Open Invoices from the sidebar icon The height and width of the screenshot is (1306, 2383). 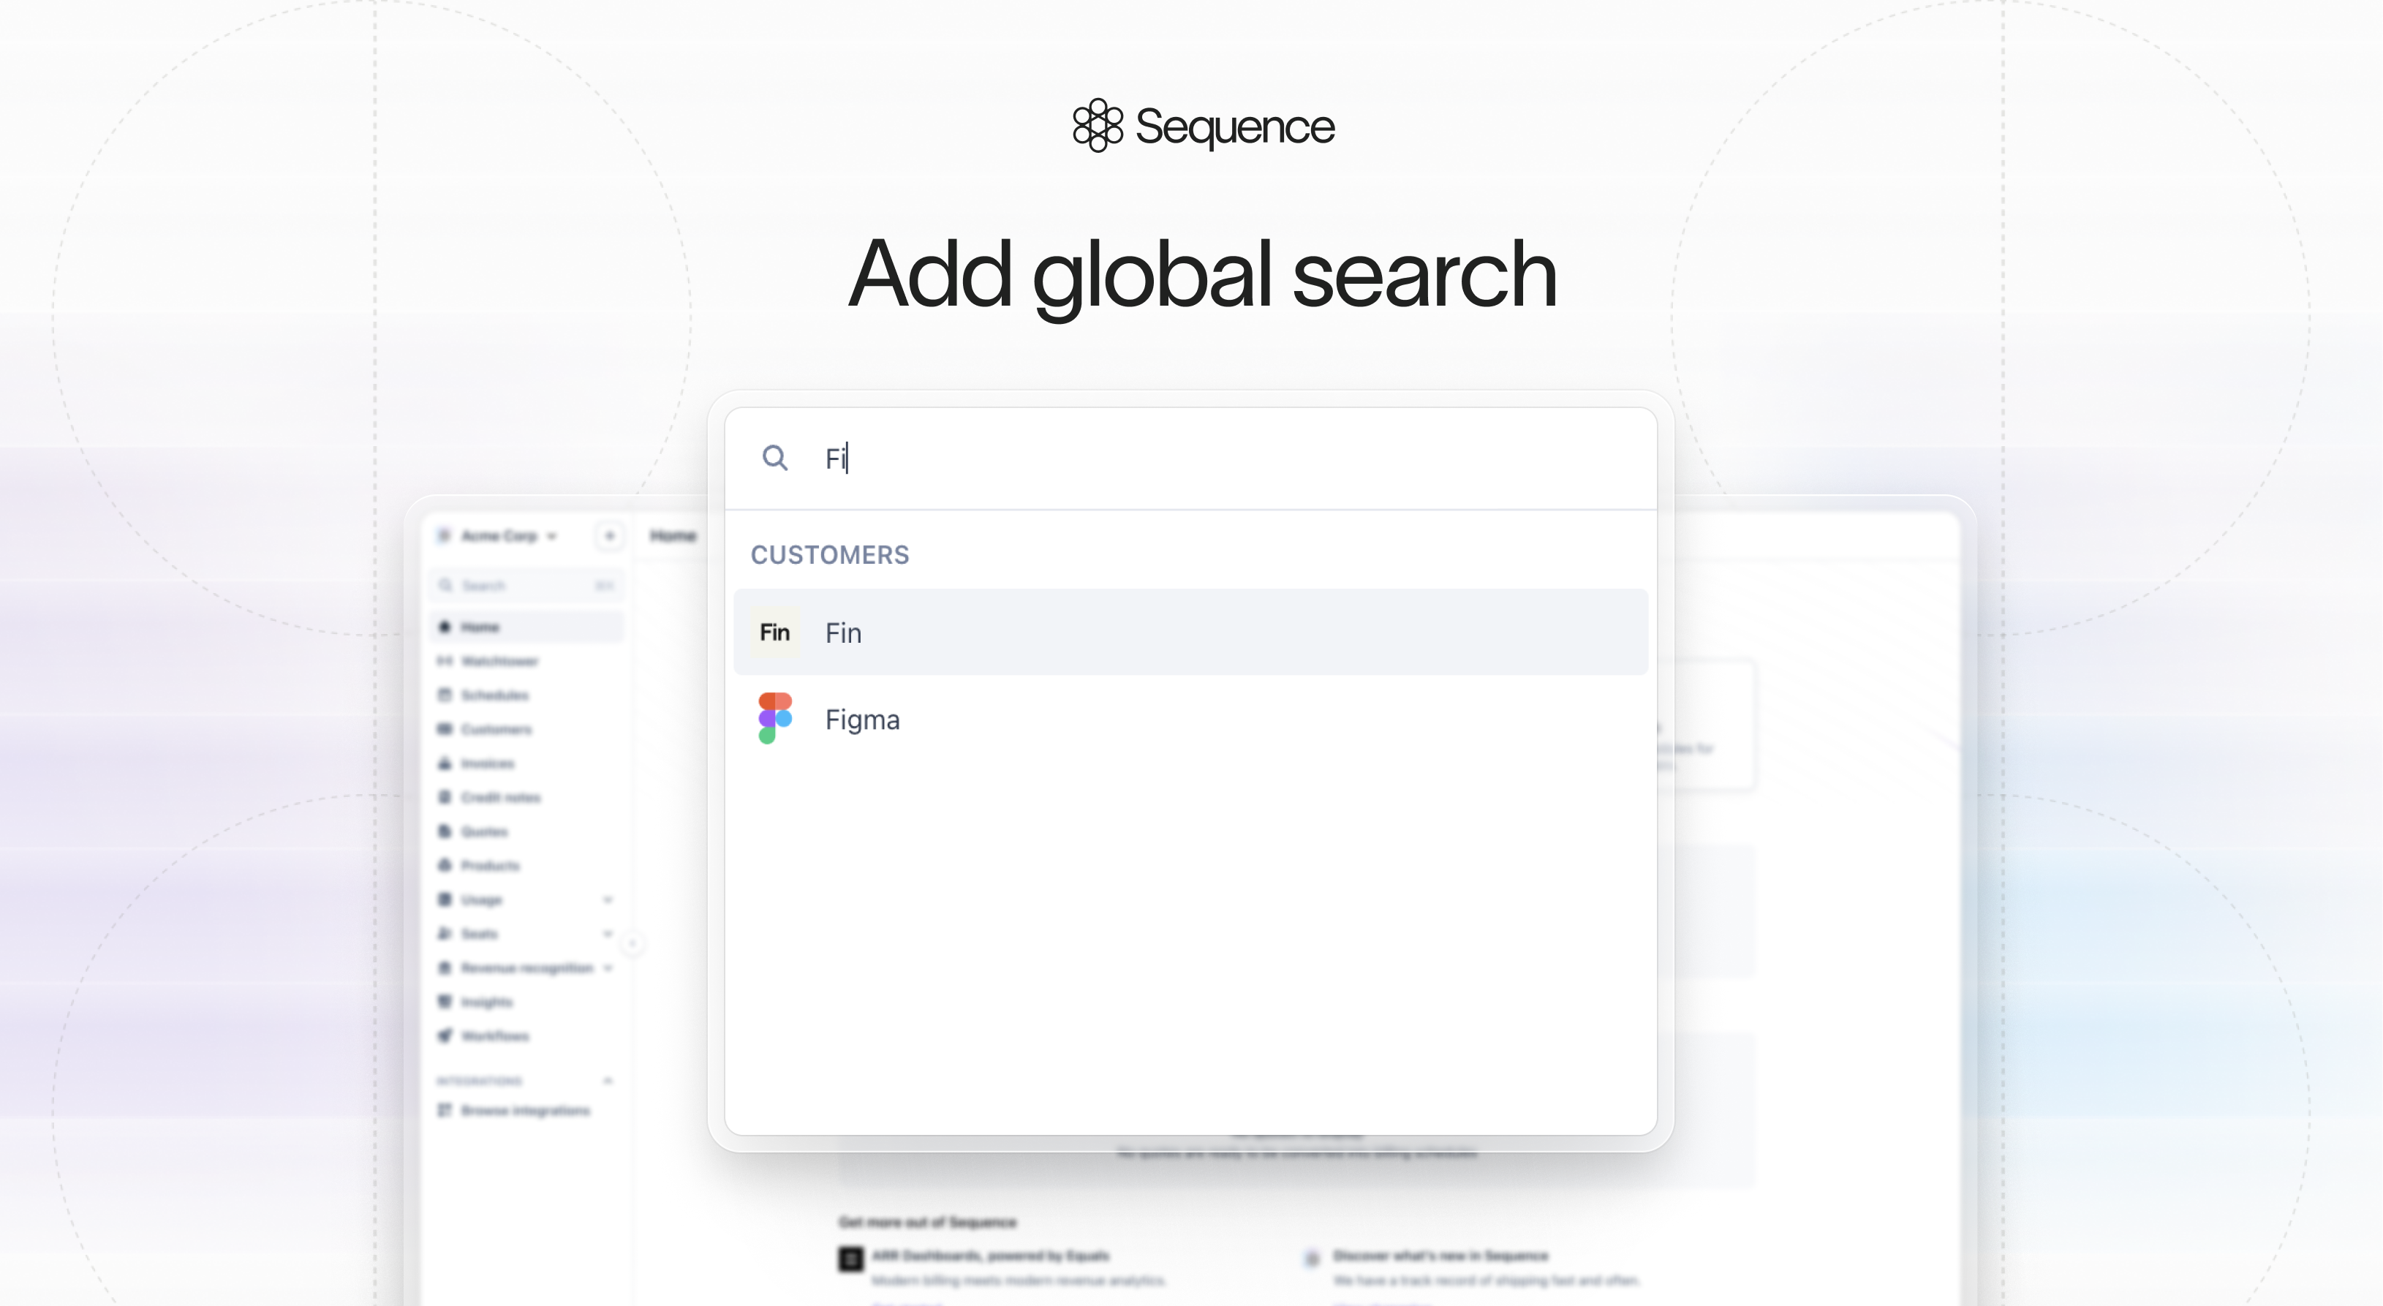pyautogui.click(x=445, y=763)
